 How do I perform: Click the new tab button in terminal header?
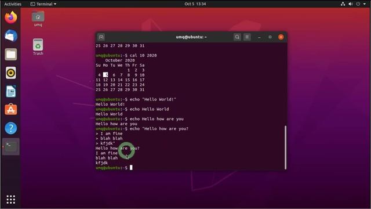click(101, 37)
